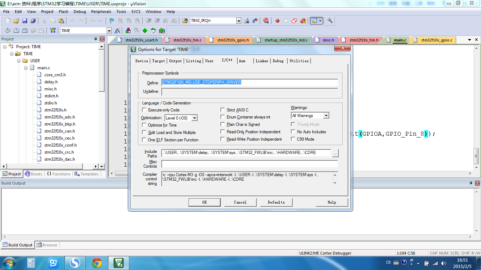Screen dimensions: 481x270
Task: Open Manage Project Items with colored blocks icon
Action: [128, 31]
